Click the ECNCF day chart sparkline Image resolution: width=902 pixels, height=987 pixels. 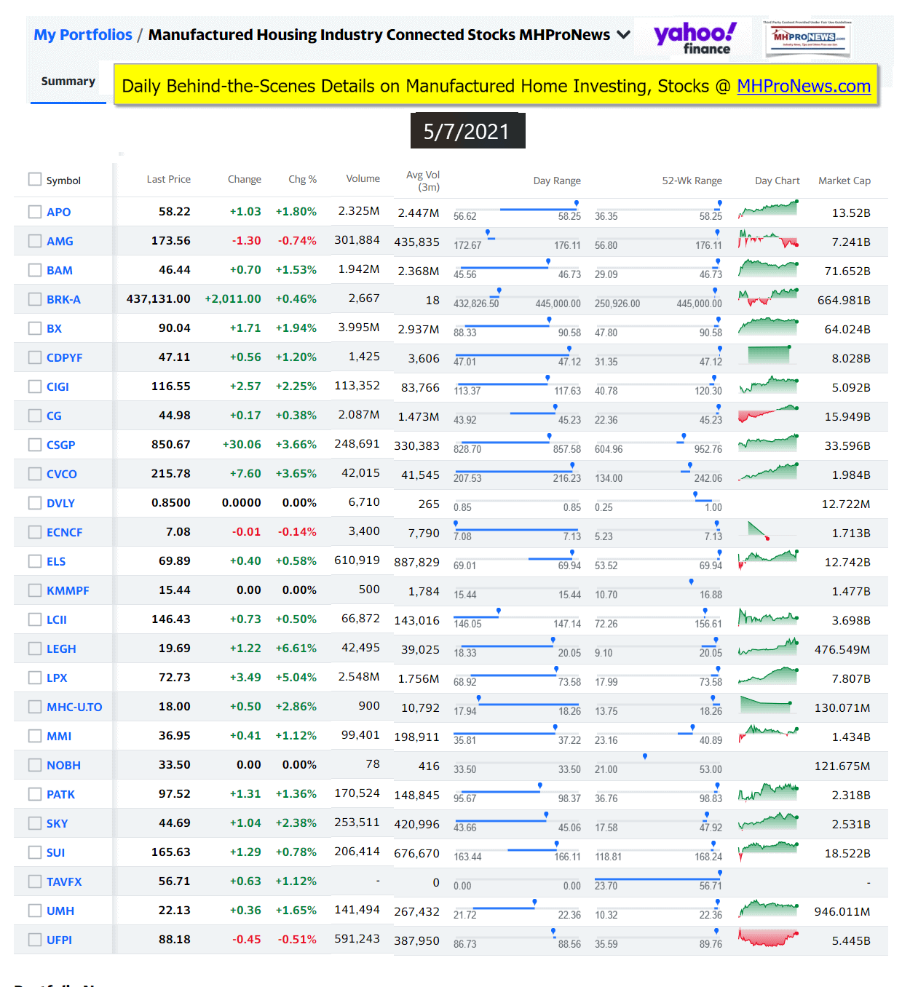coord(759,531)
